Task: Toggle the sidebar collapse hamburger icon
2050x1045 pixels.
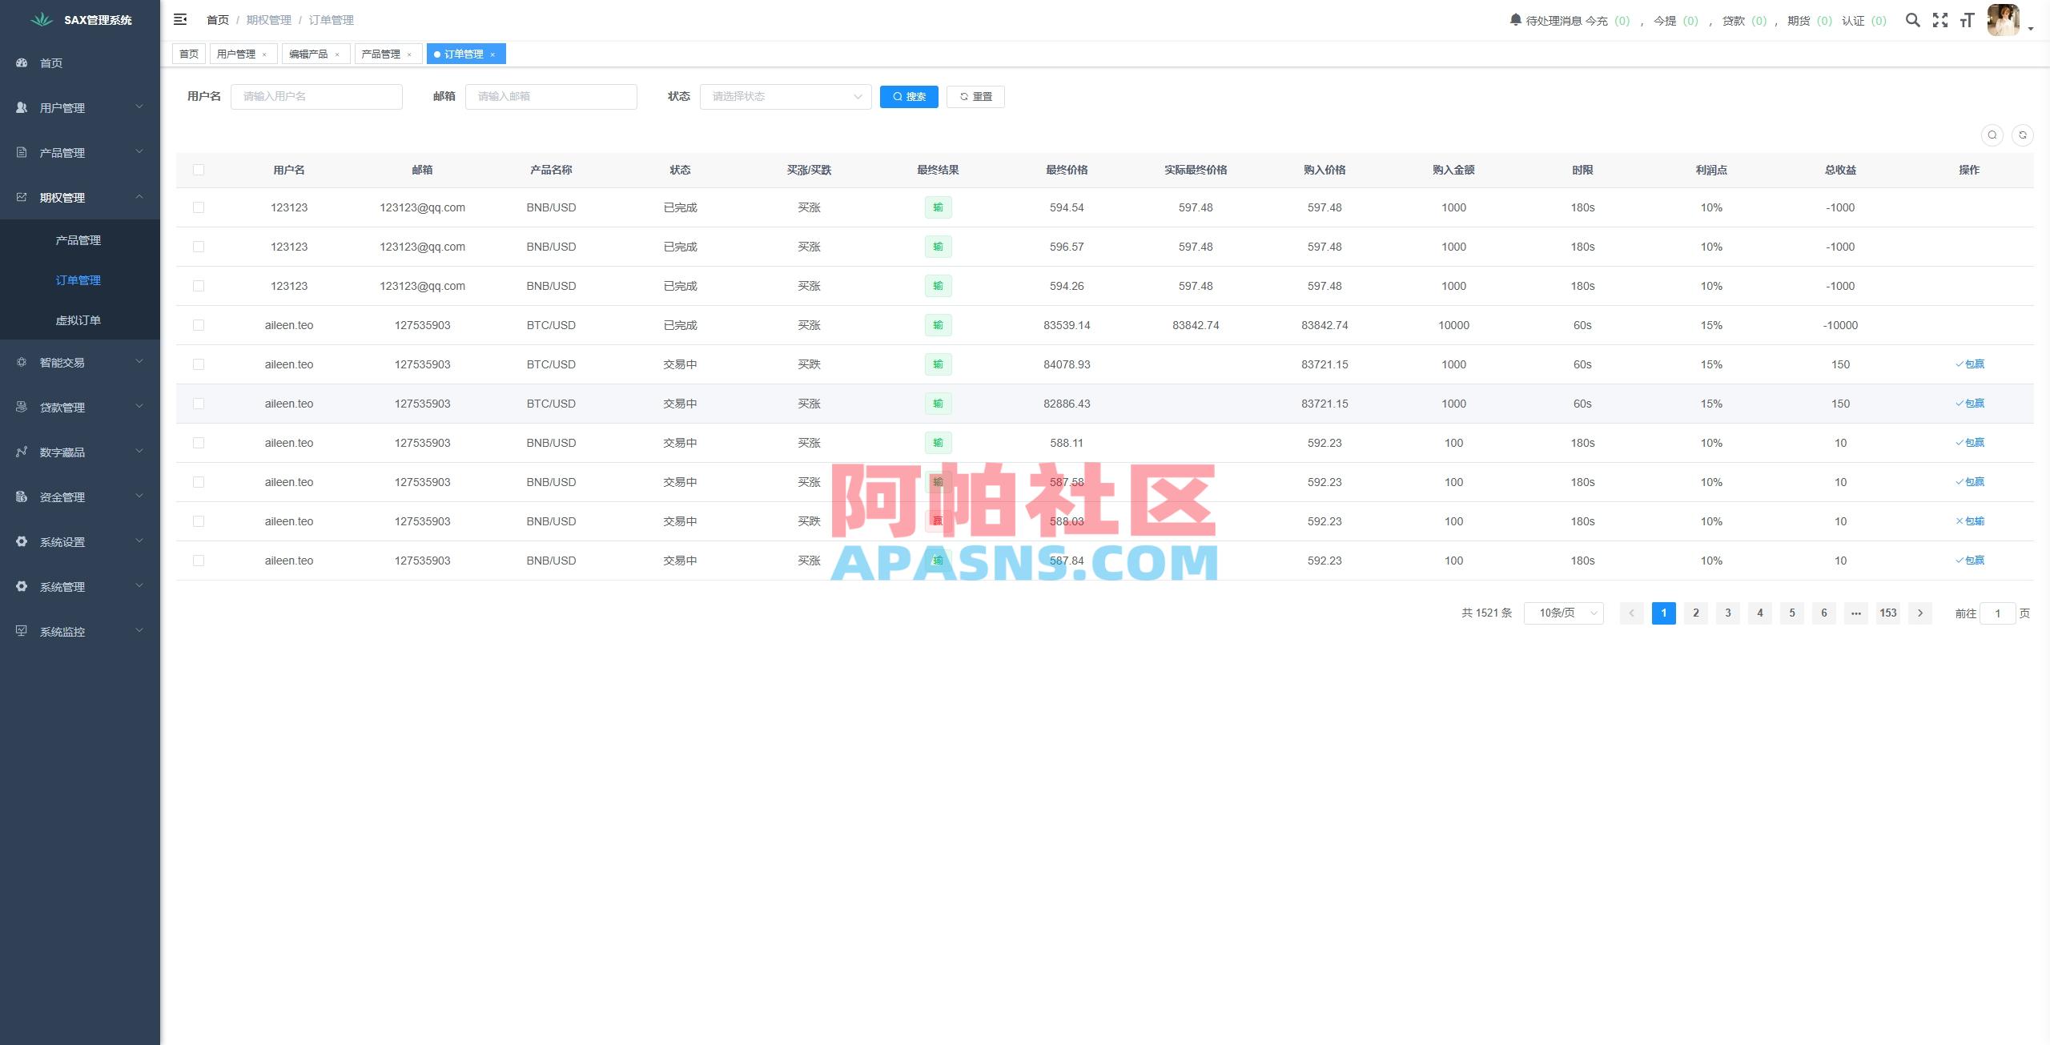Action: 180,19
